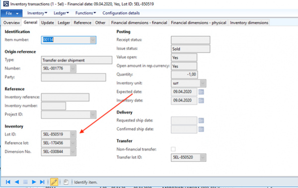Open Financial dimensions - financial tab

[139, 23]
